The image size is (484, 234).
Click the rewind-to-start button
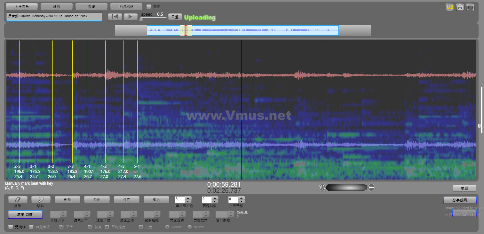pos(115,17)
